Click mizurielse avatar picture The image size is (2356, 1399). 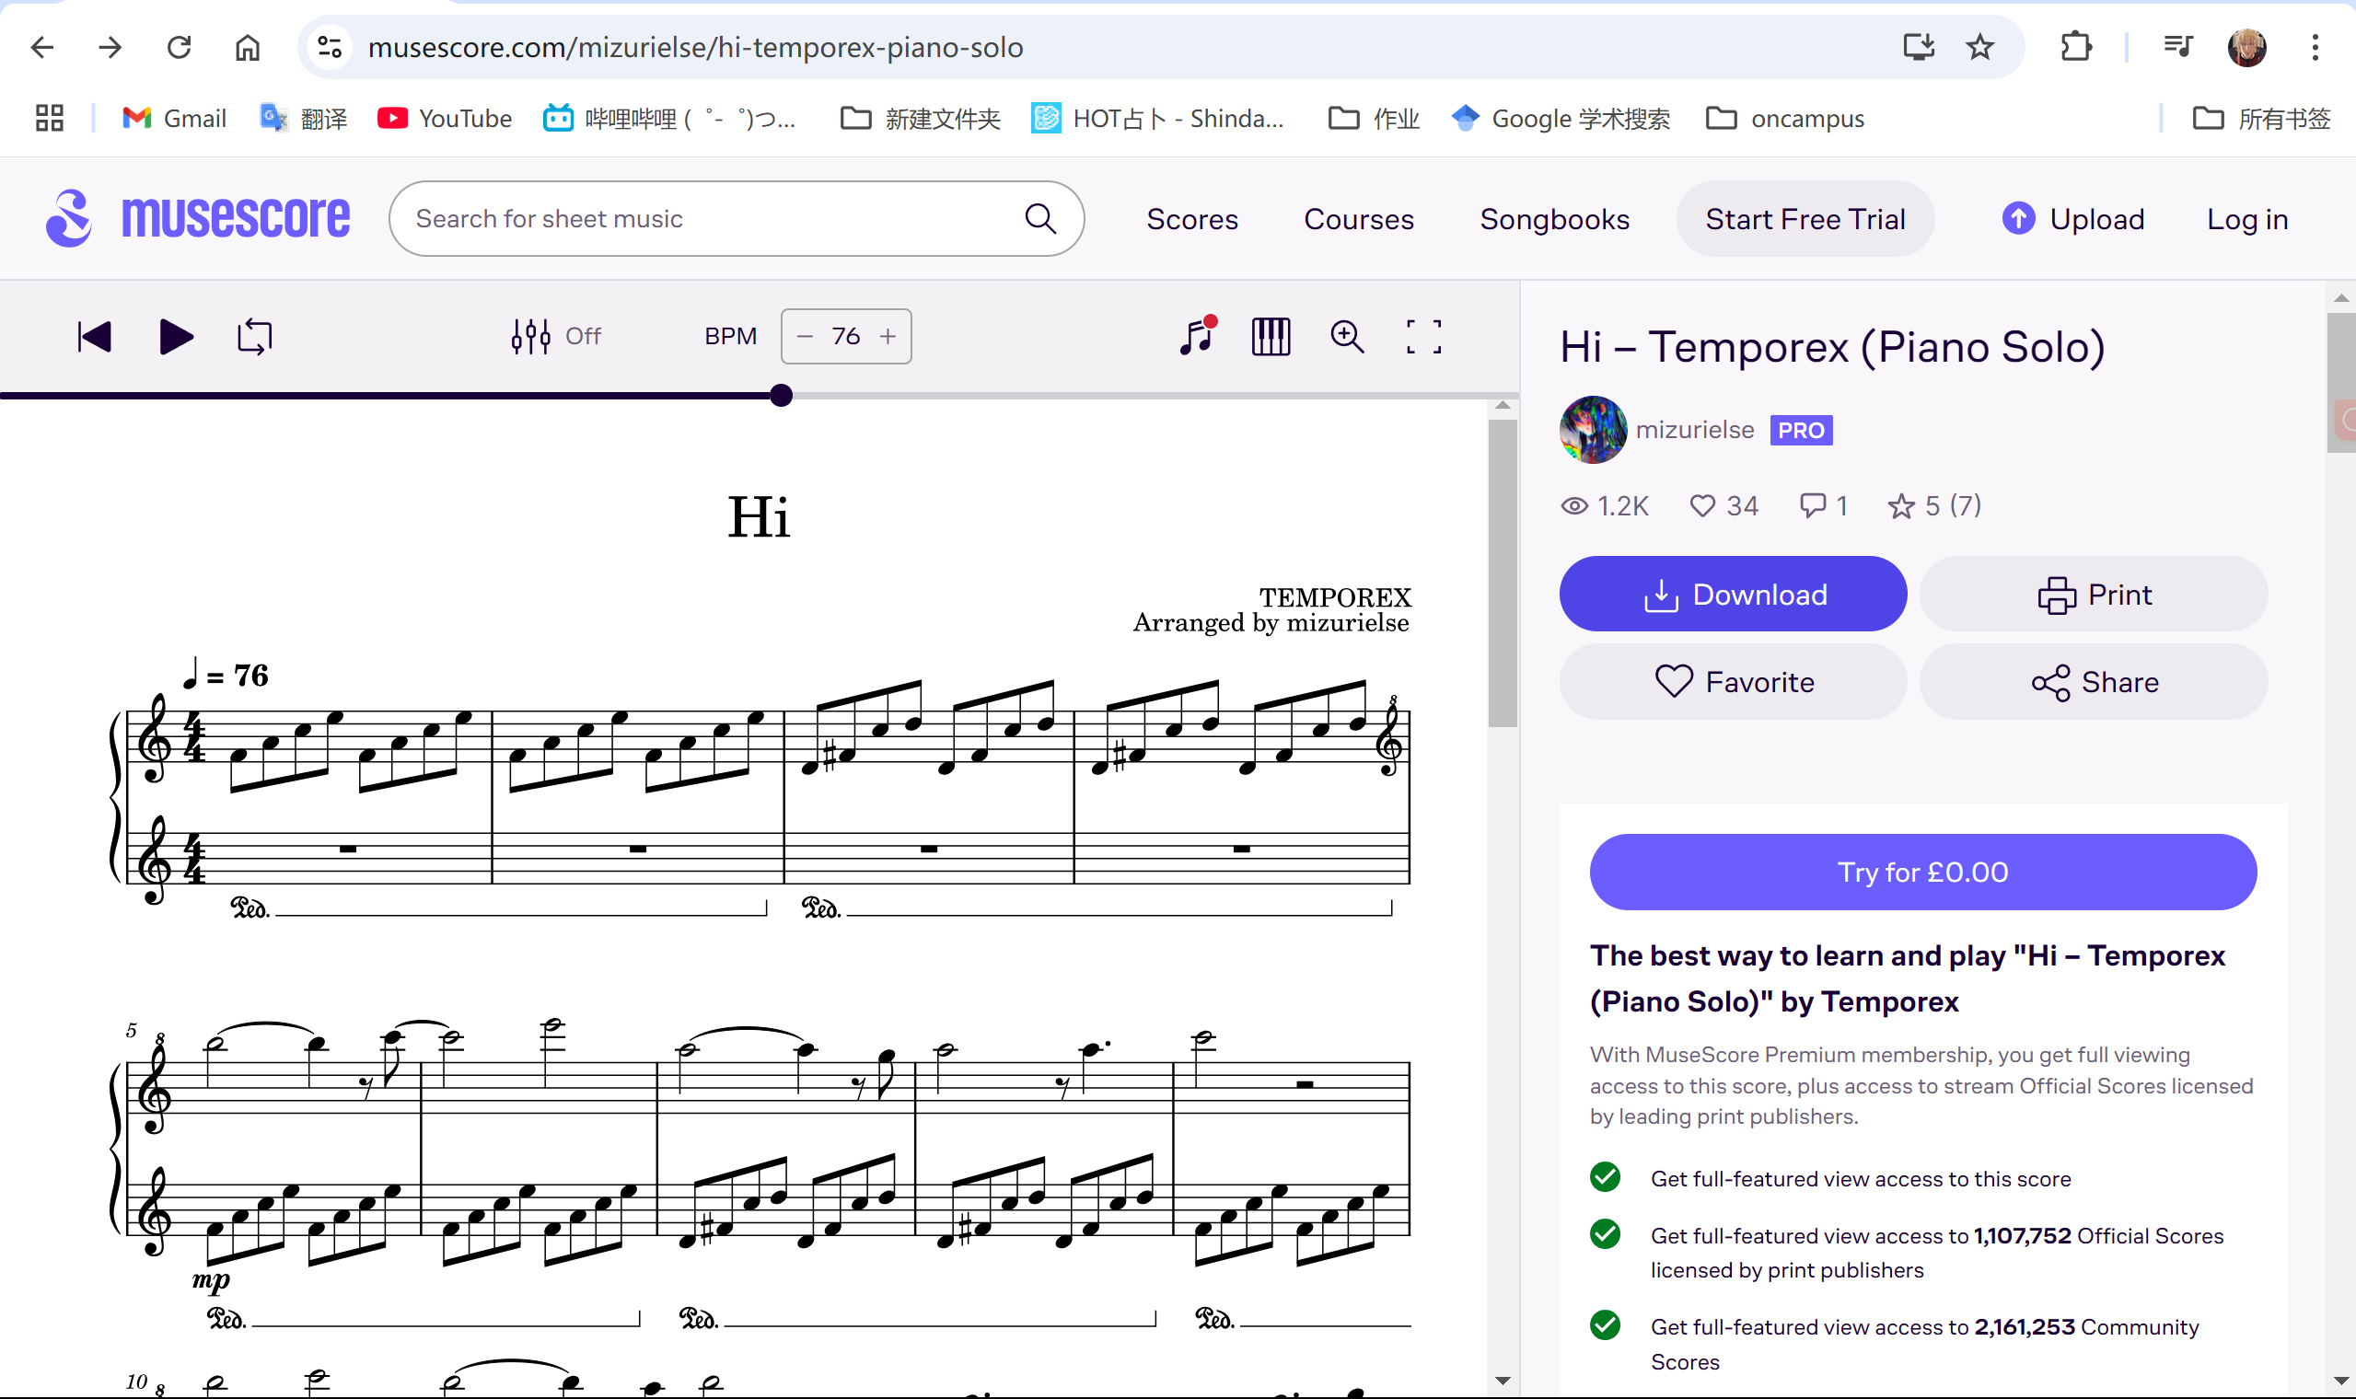[1593, 430]
